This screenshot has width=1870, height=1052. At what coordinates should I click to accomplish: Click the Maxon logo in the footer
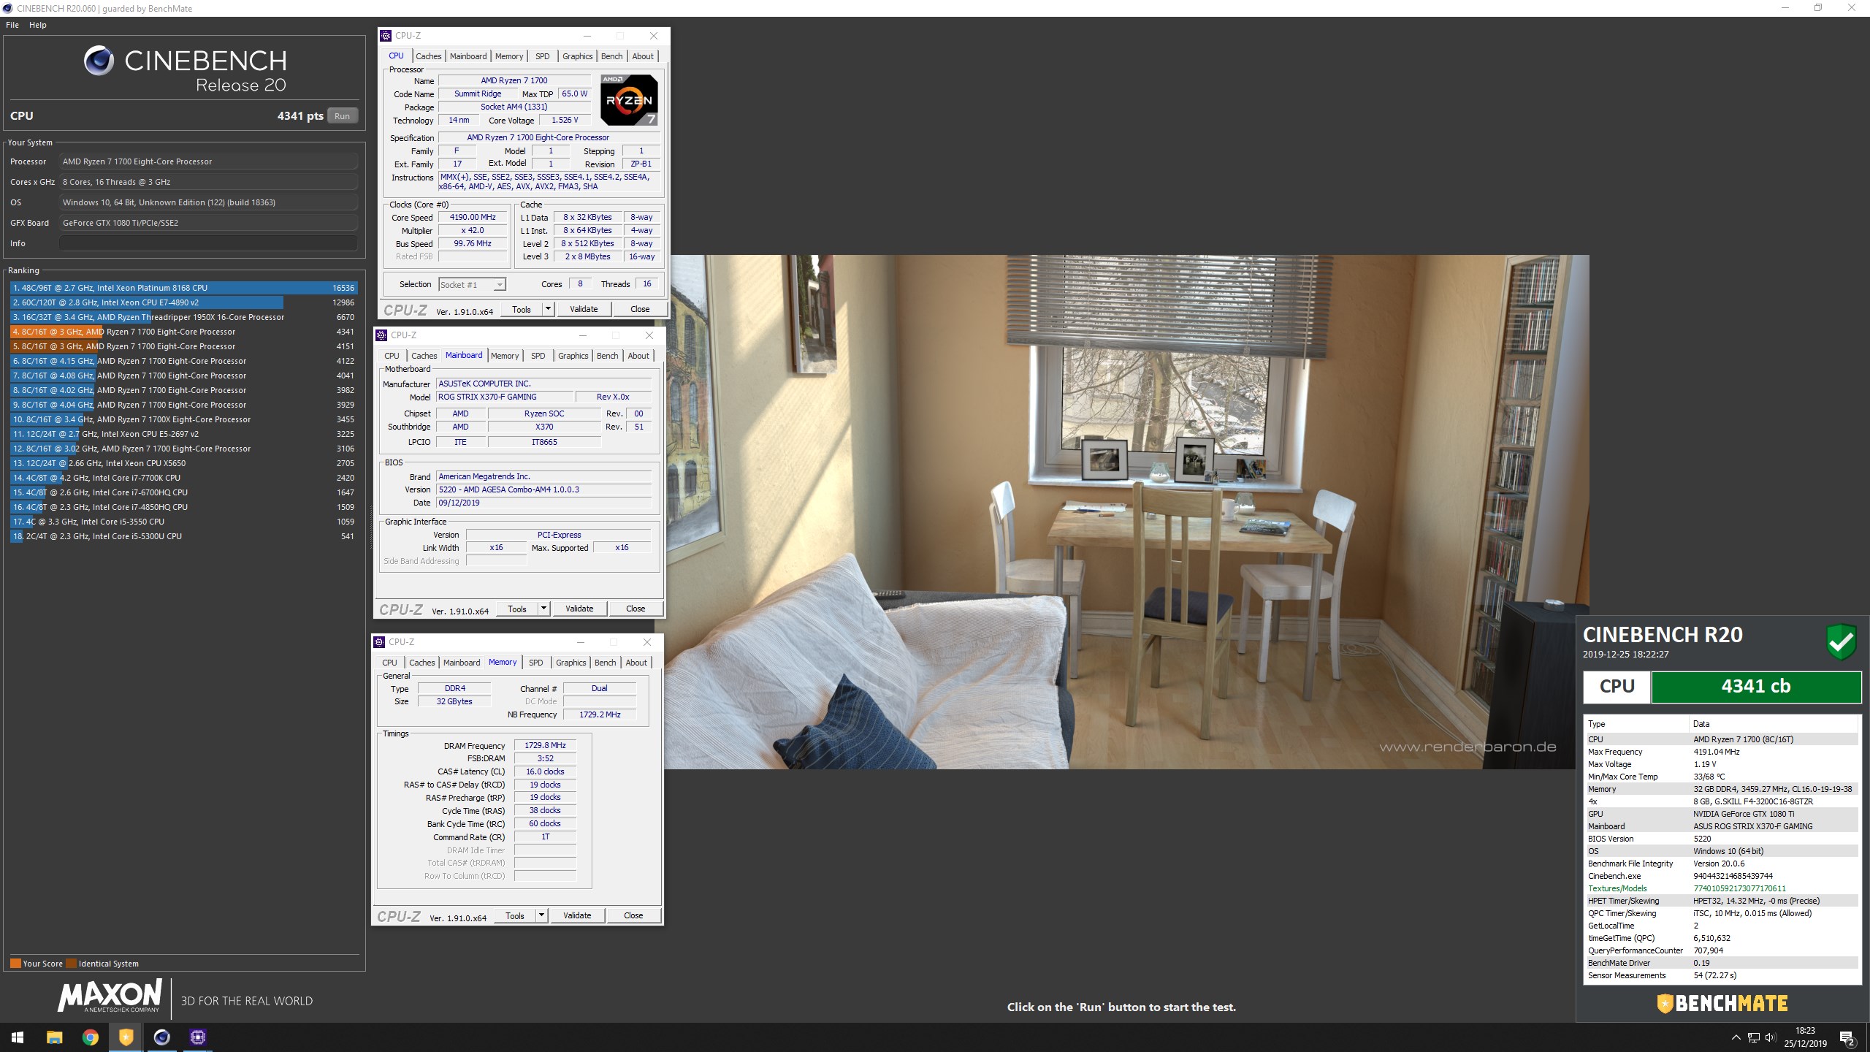coord(110,997)
